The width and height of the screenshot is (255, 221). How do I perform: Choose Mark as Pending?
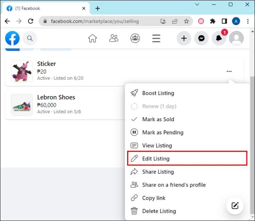[x=187, y=132]
